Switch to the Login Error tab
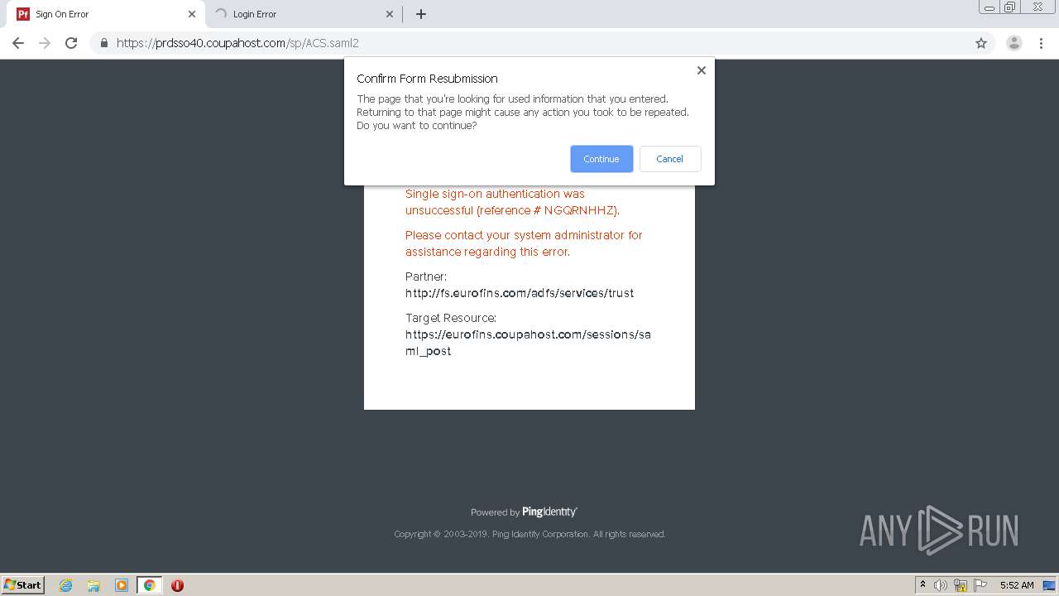 [x=304, y=14]
